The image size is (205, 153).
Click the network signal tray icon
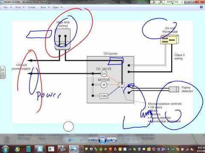click(x=187, y=149)
